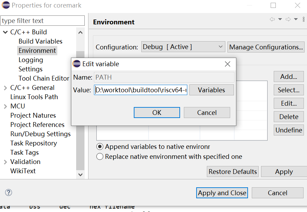This screenshot has width=307, height=212.
Task: Expand the C/C++ General tree node
Action: (x=5, y=87)
